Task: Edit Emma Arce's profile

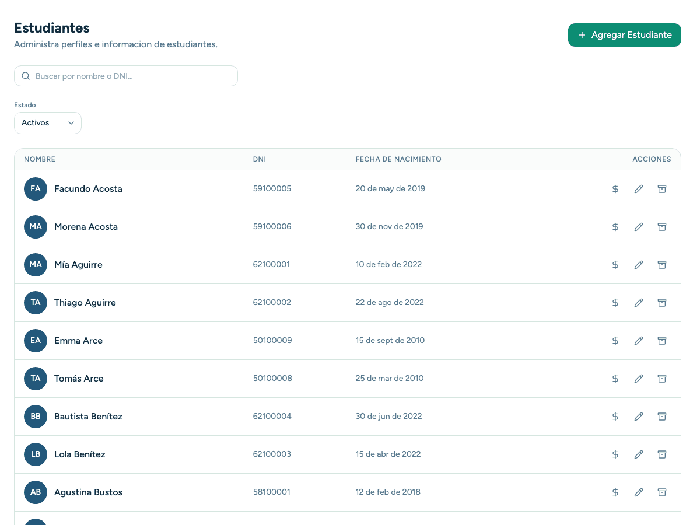Action: click(x=639, y=341)
